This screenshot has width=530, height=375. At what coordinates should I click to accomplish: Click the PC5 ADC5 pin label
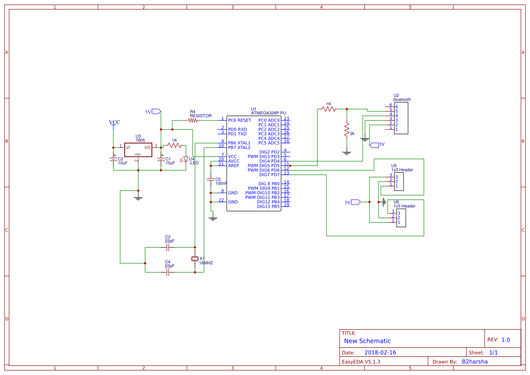click(x=269, y=143)
